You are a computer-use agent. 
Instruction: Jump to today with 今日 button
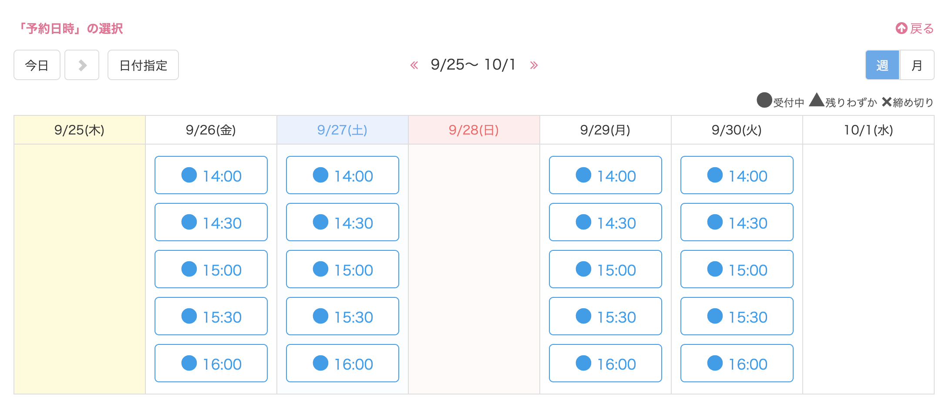pyautogui.click(x=37, y=65)
